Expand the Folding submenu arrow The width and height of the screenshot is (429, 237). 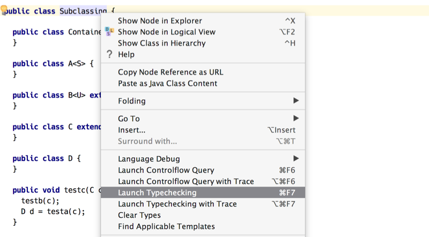click(296, 100)
